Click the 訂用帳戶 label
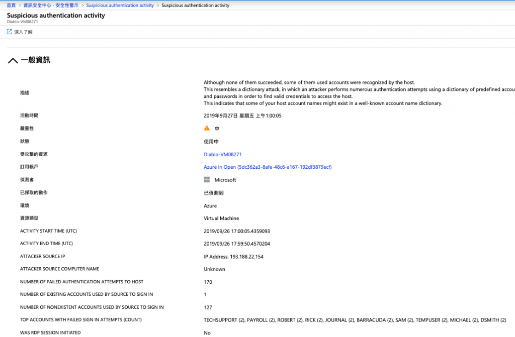The height and width of the screenshot is (337, 515). coord(29,167)
